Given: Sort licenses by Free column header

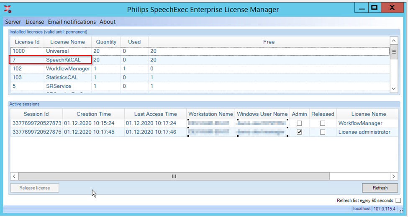Looking at the screenshot, I should pos(269,42).
